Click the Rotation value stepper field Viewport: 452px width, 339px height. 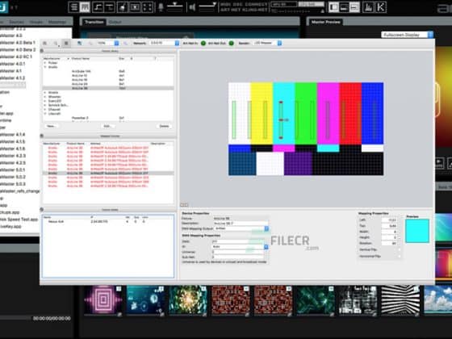tap(391, 243)
